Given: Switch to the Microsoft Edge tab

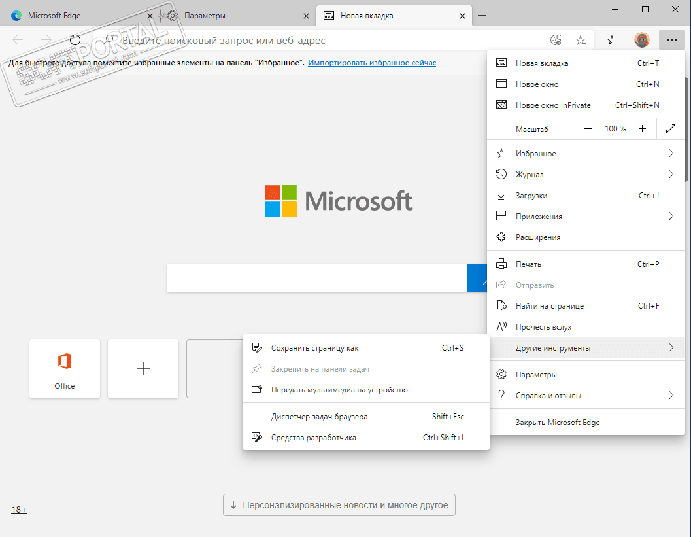Looking at the screenshot, I should tap(79, 16).
